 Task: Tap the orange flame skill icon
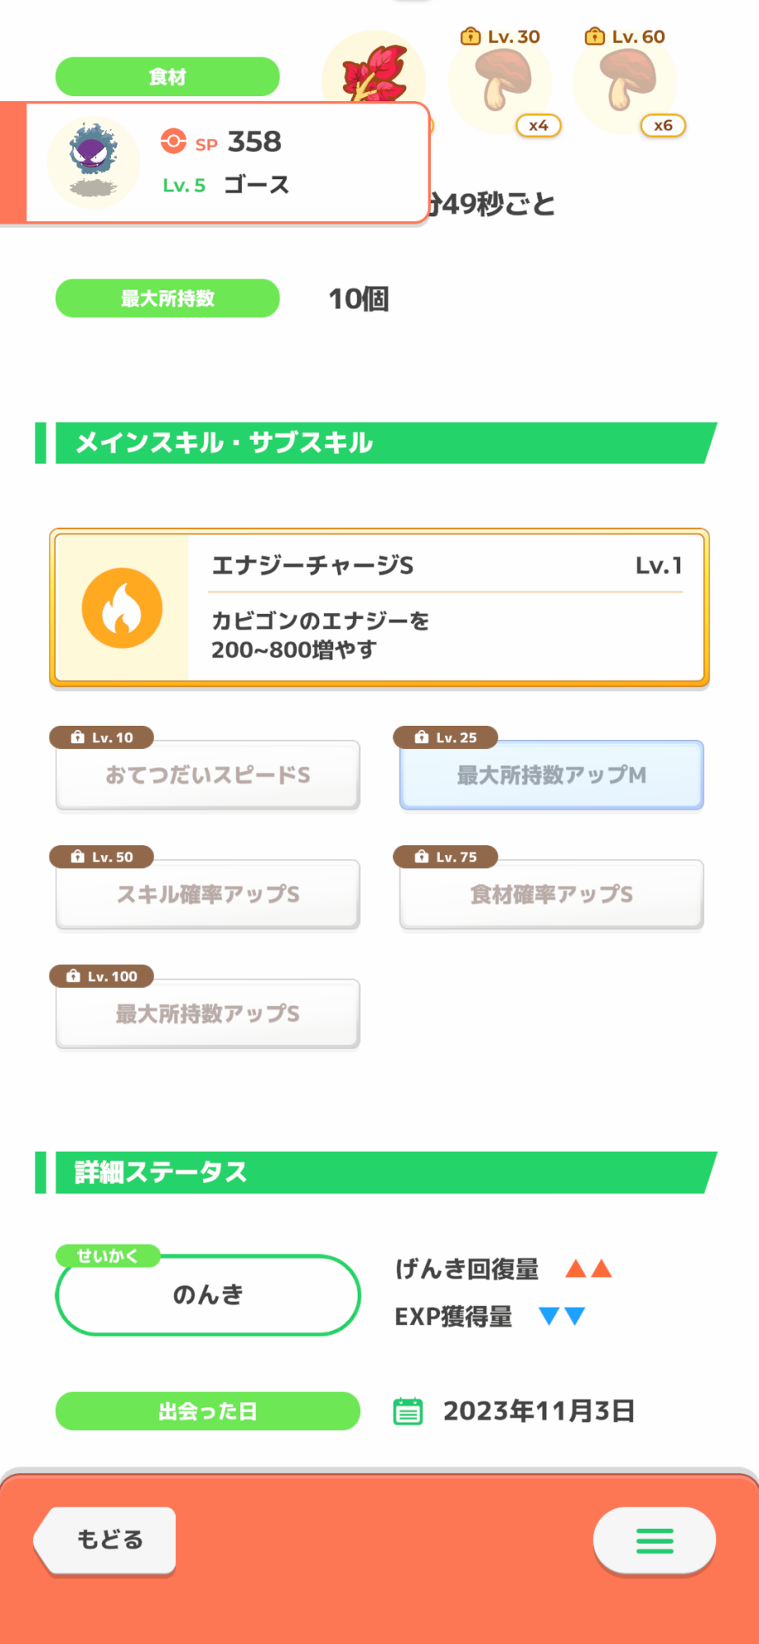(122, 608)
